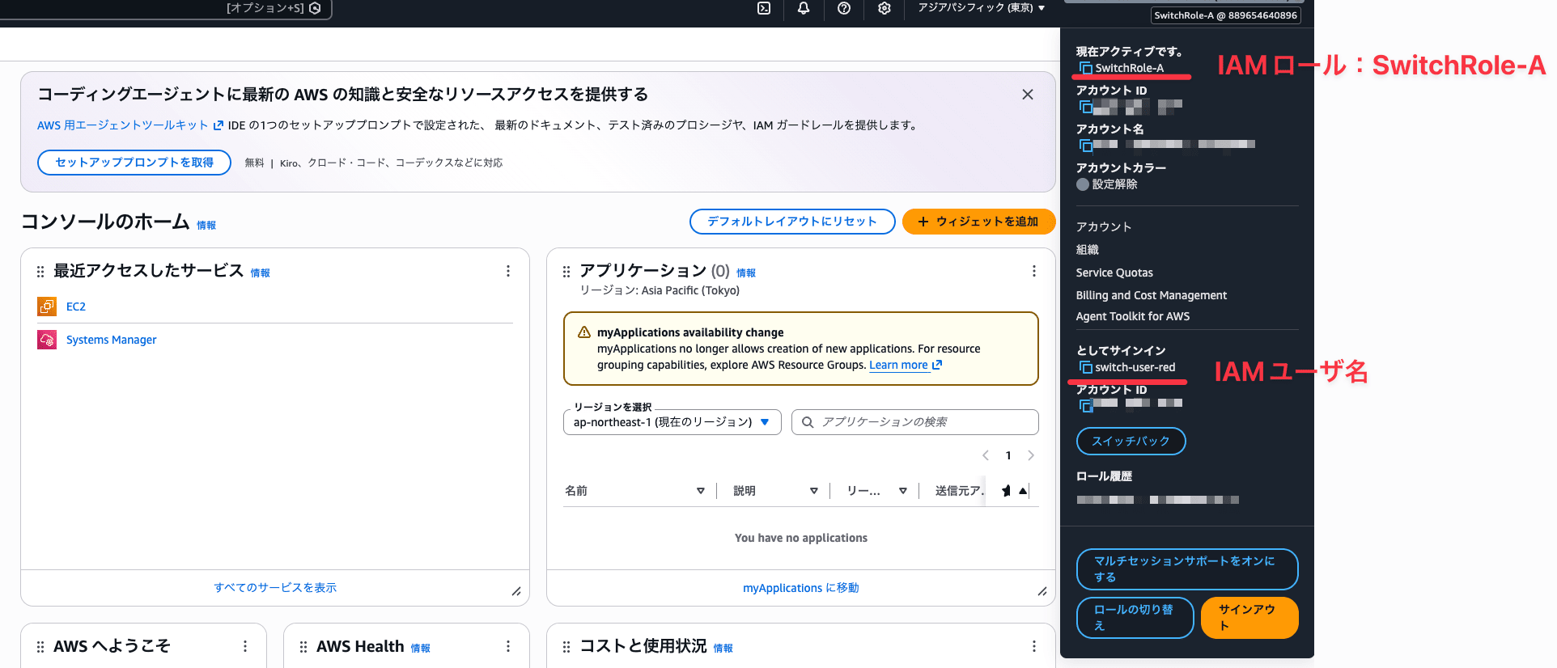Sign out of the console
The width and height of the screenshot is (1557, 668).
[1249, 618]
